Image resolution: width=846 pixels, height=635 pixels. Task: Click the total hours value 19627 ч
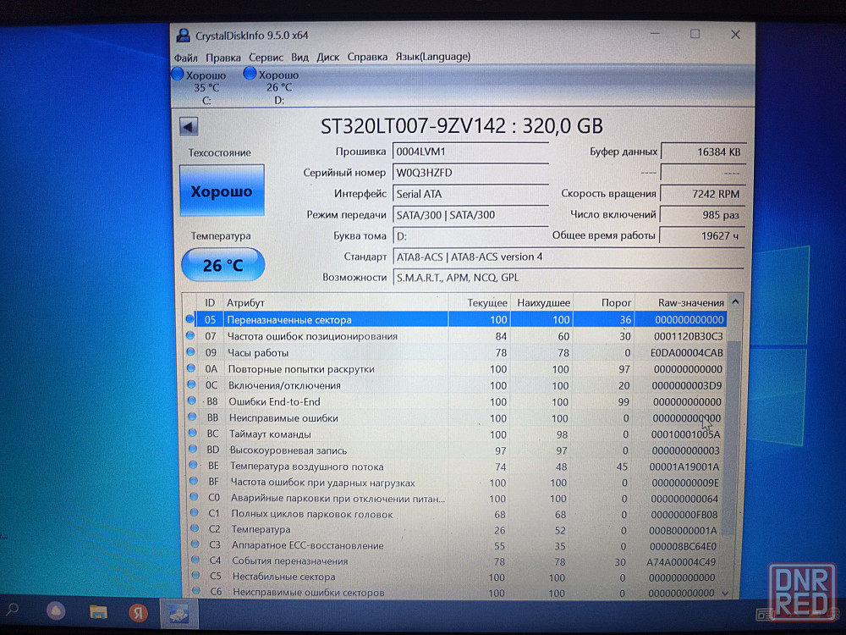click(x=702, y=236)
